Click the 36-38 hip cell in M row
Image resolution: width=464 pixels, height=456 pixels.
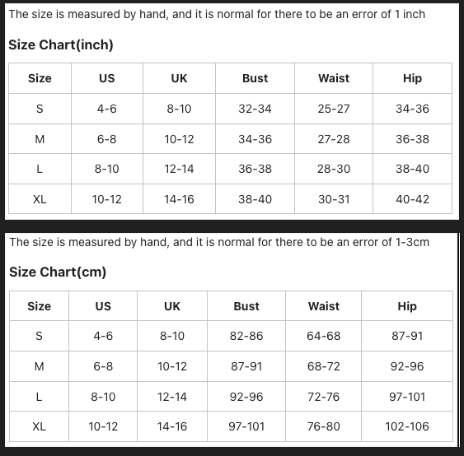(413, 139)
